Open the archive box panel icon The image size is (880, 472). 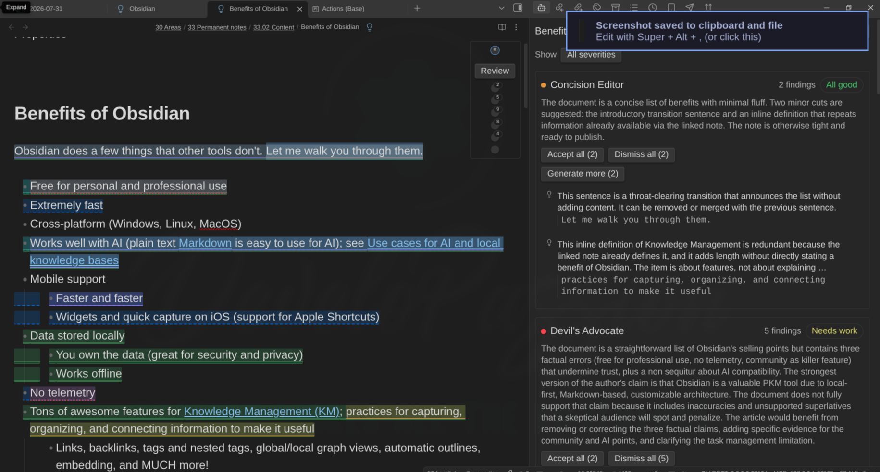point(615,8)
